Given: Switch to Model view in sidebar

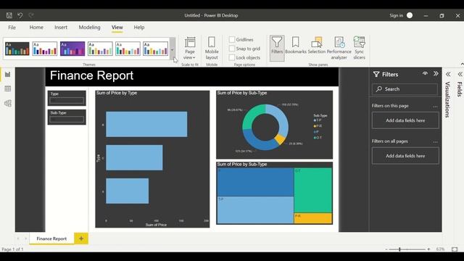Looking at the screenshot, I should [8, 103].
